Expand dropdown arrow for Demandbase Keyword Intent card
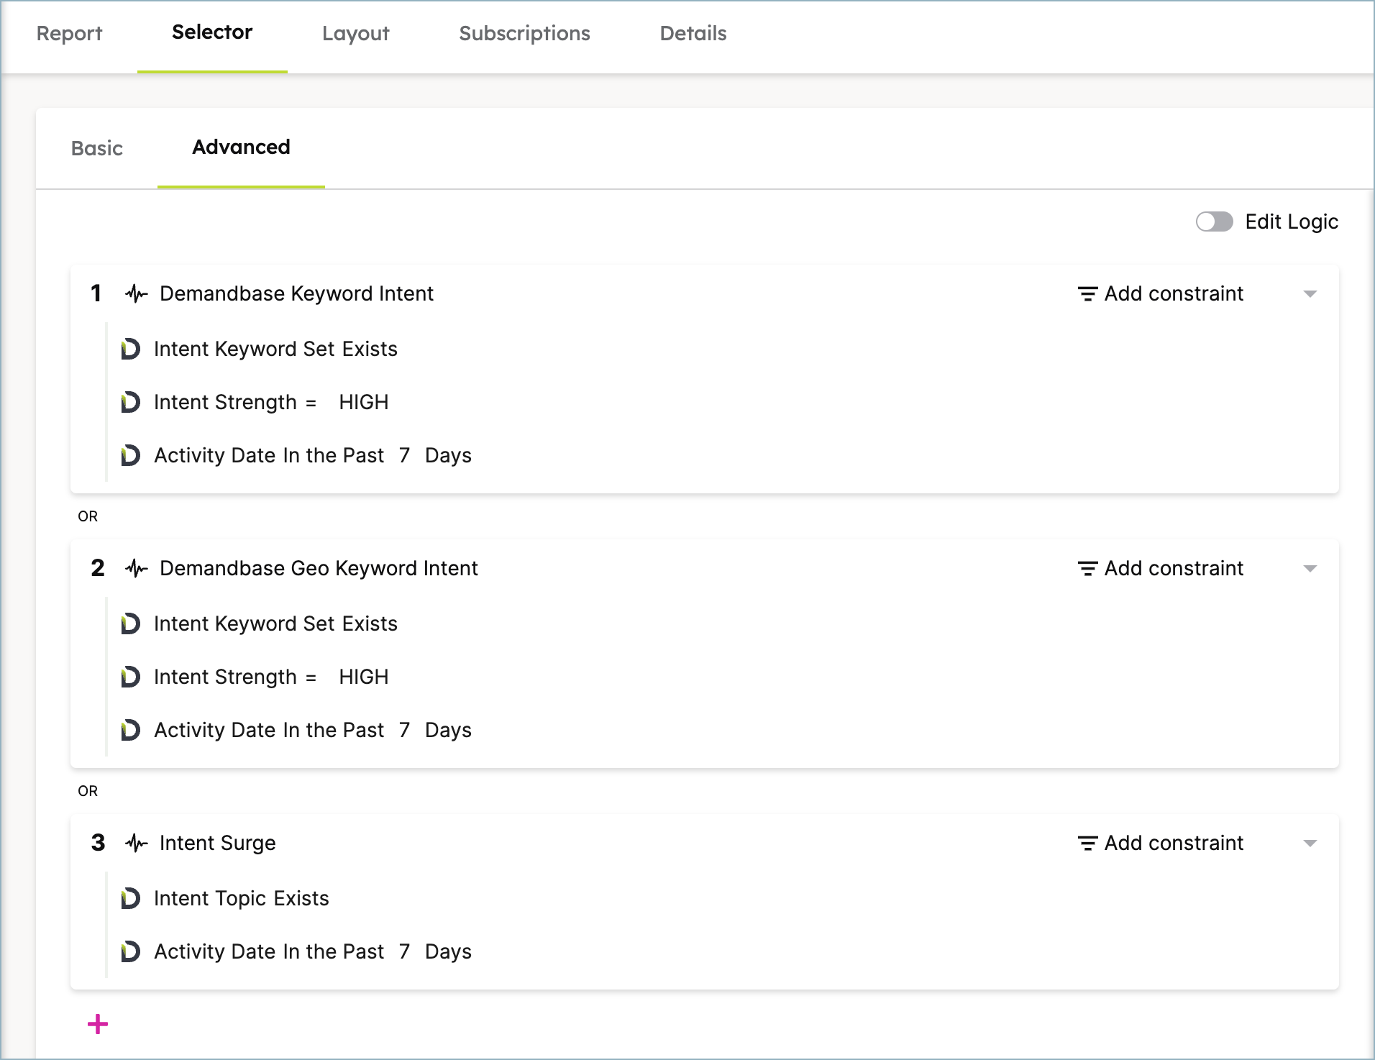This screenshot has width=1375, height=1060. (x=1310, y=294)
